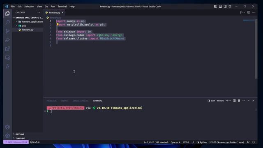The image size is (263, 148).
Task: Open the Go menu
Action: coord(46,7)
